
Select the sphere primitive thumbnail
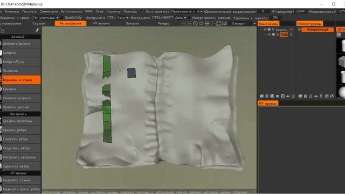[x=341, y=92]
